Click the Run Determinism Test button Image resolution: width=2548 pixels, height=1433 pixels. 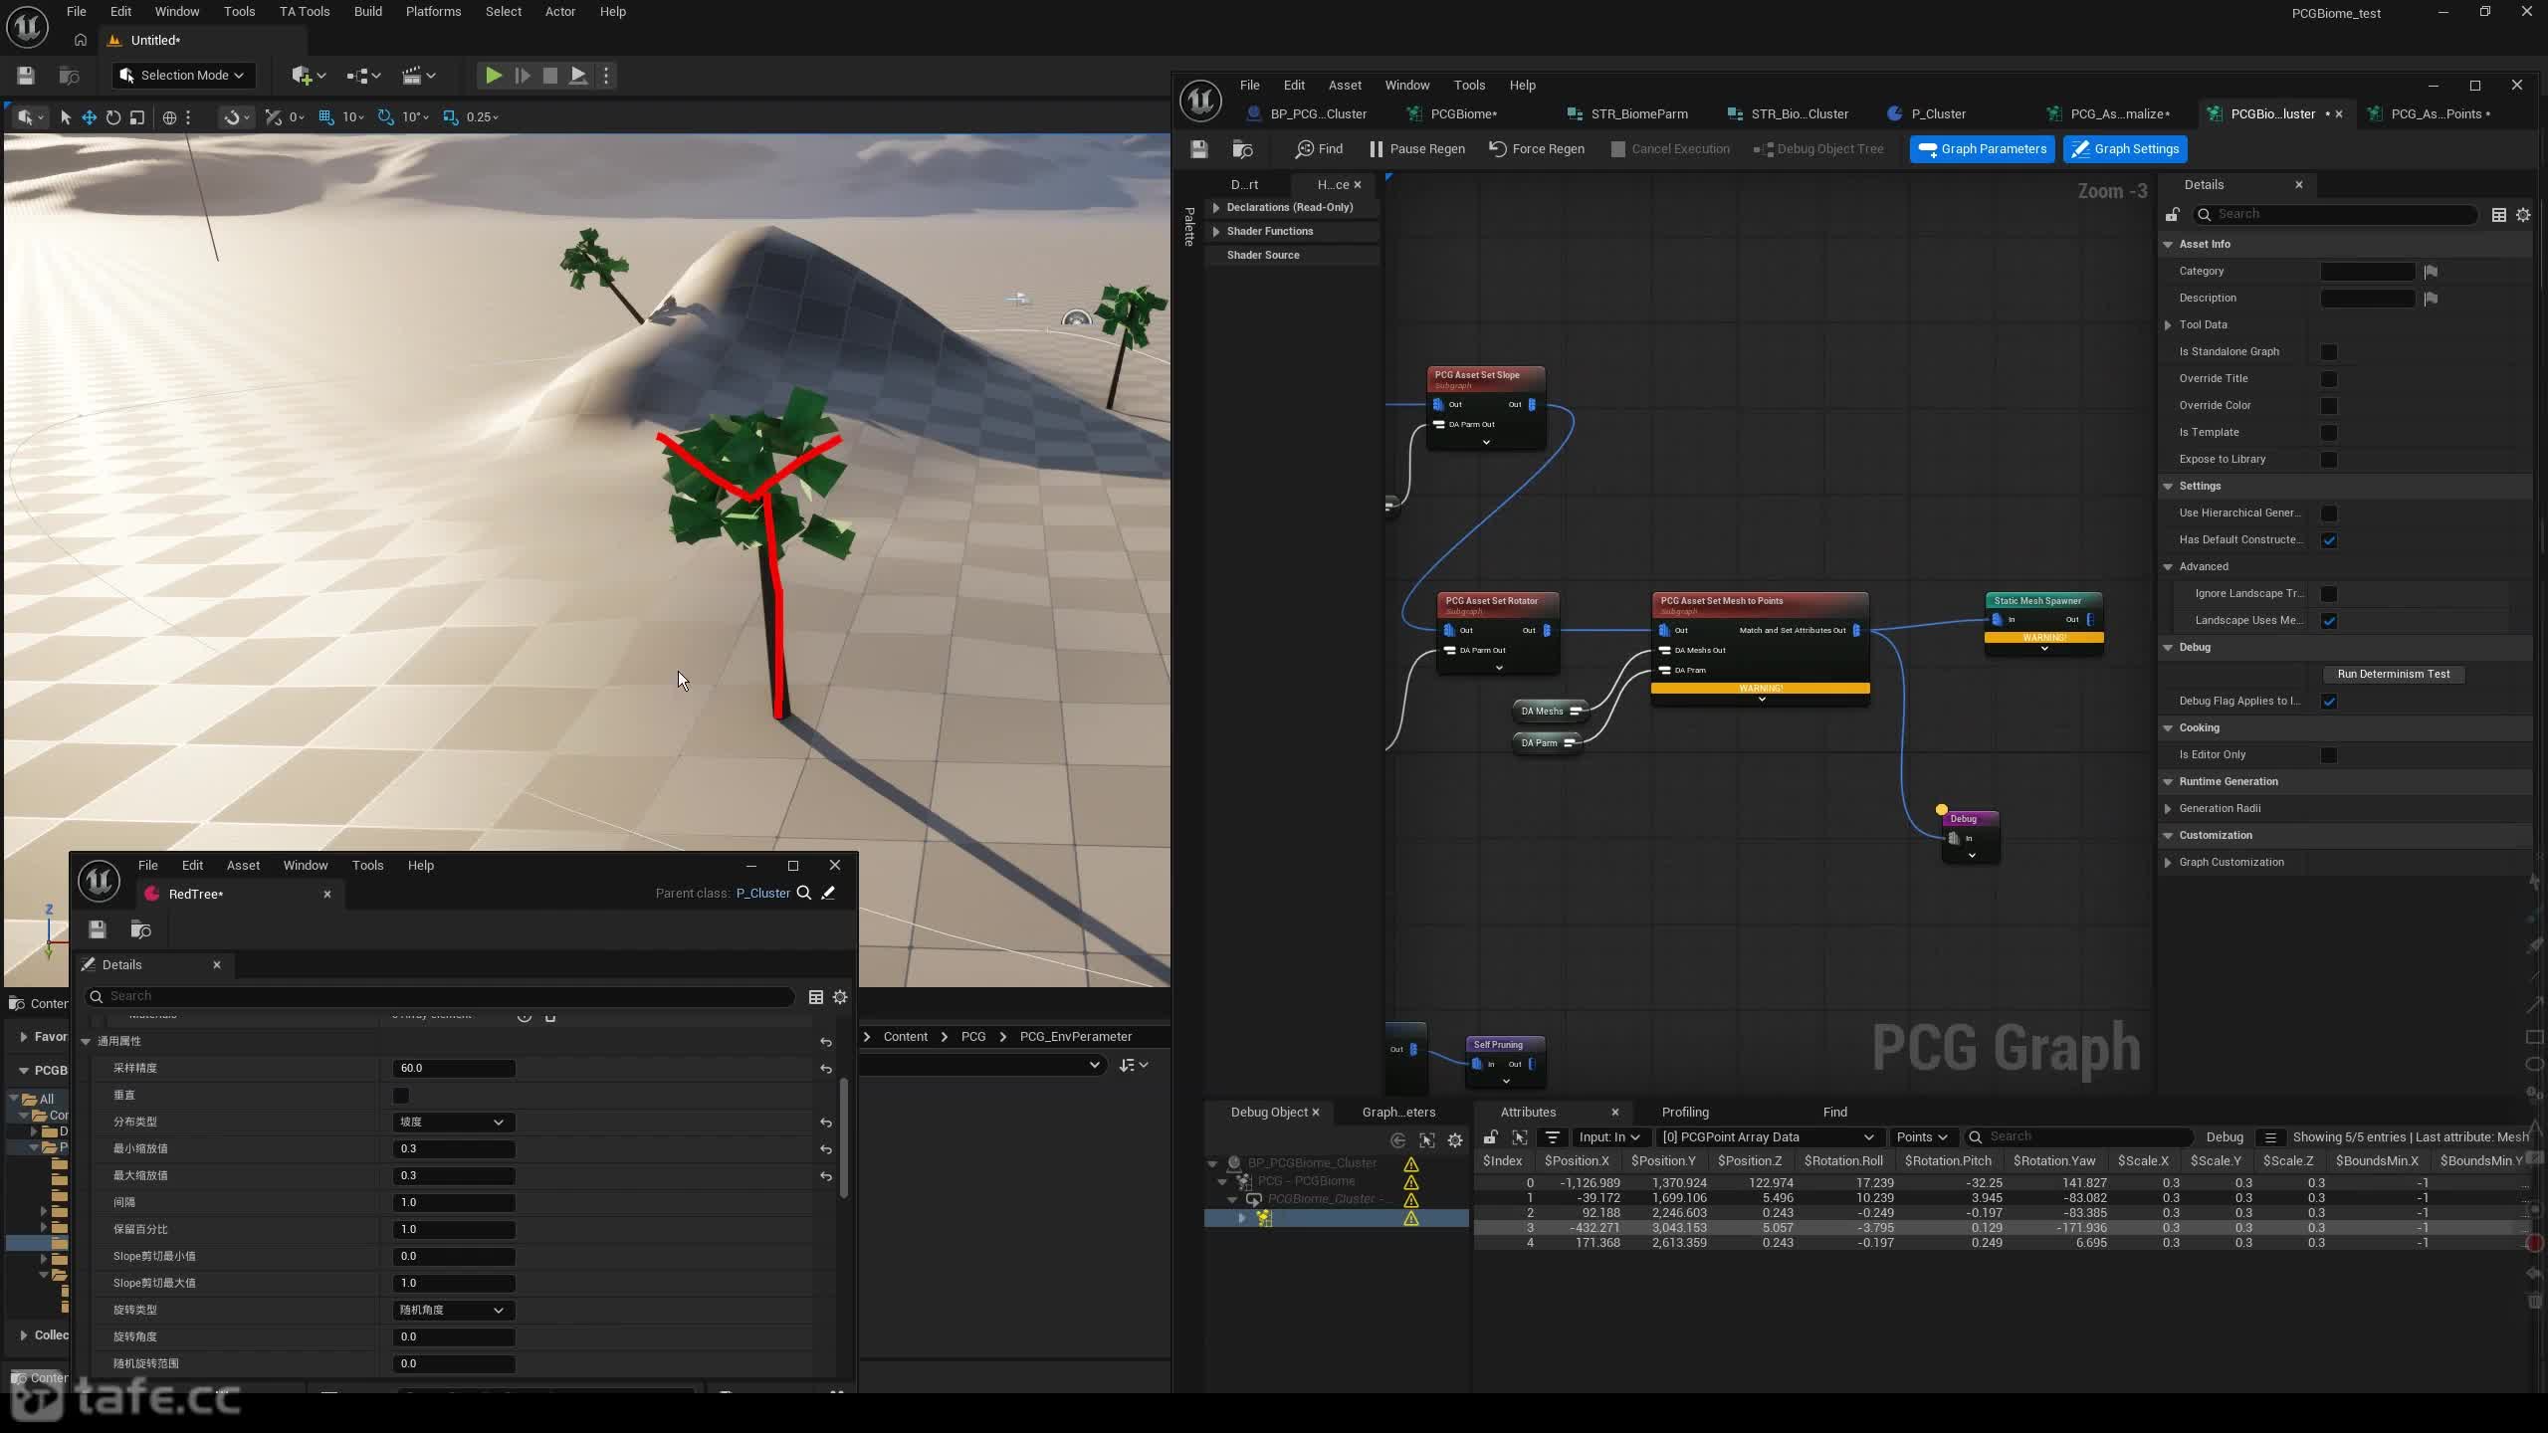pos(2394,675)
